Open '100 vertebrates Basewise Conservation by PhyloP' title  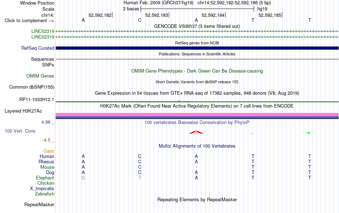[x=197, y=122]
